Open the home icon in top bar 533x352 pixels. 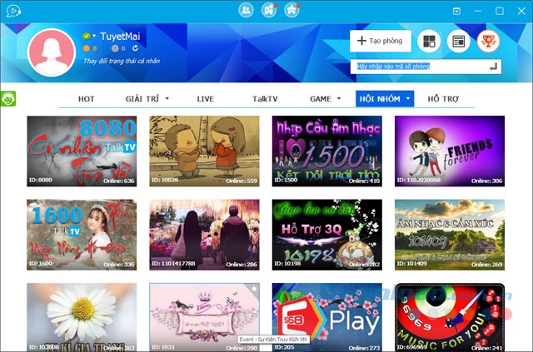(291, 10)
